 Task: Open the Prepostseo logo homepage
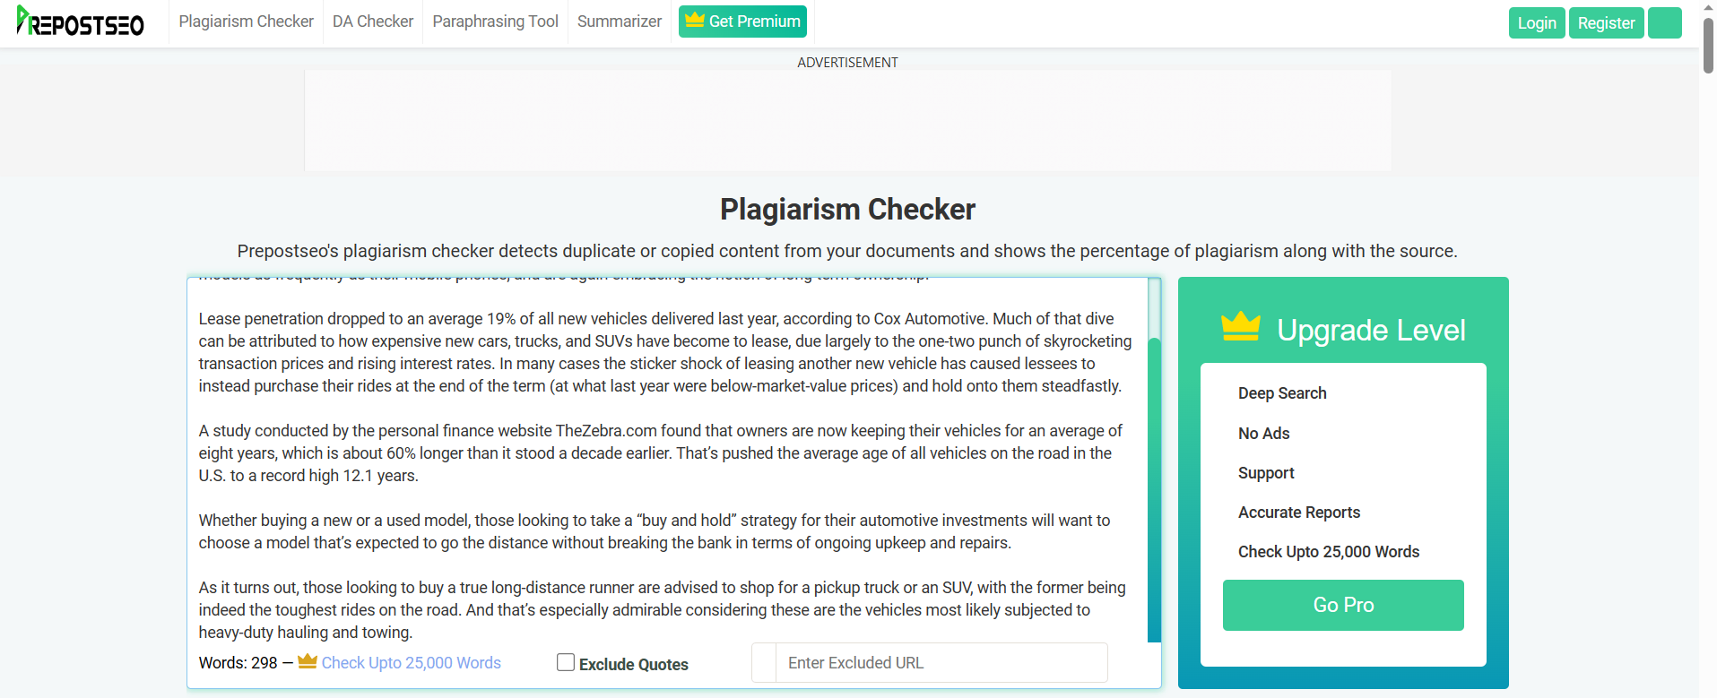click(x=80, y=22)
